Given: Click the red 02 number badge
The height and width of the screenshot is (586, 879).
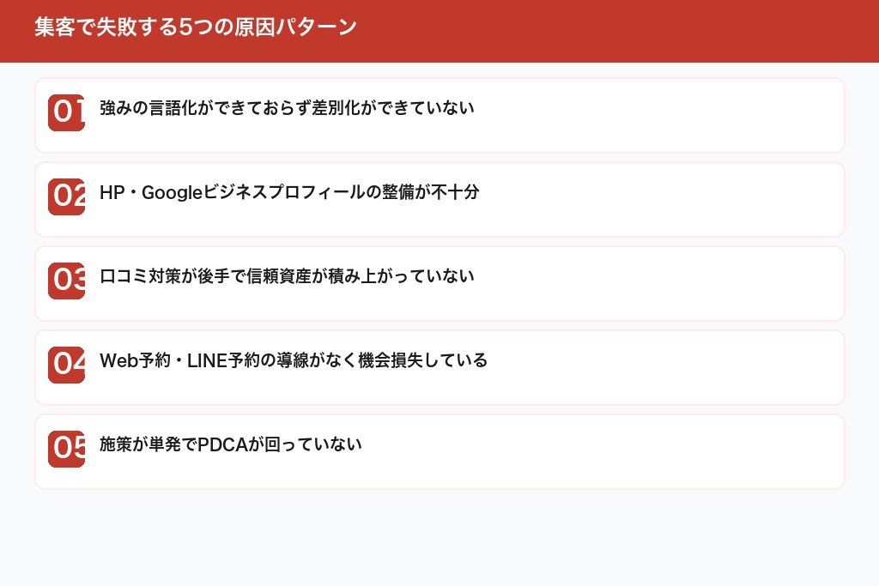Looking at the screenshot, I should pyautogui.click(x=66, y=196).
